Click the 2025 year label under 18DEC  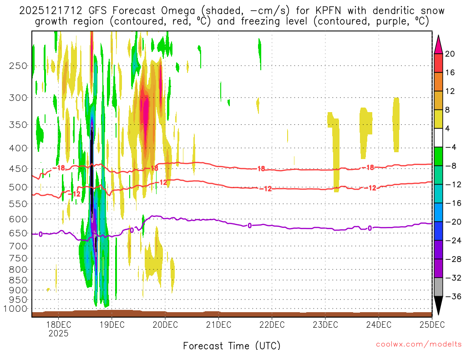pos(59,333)
